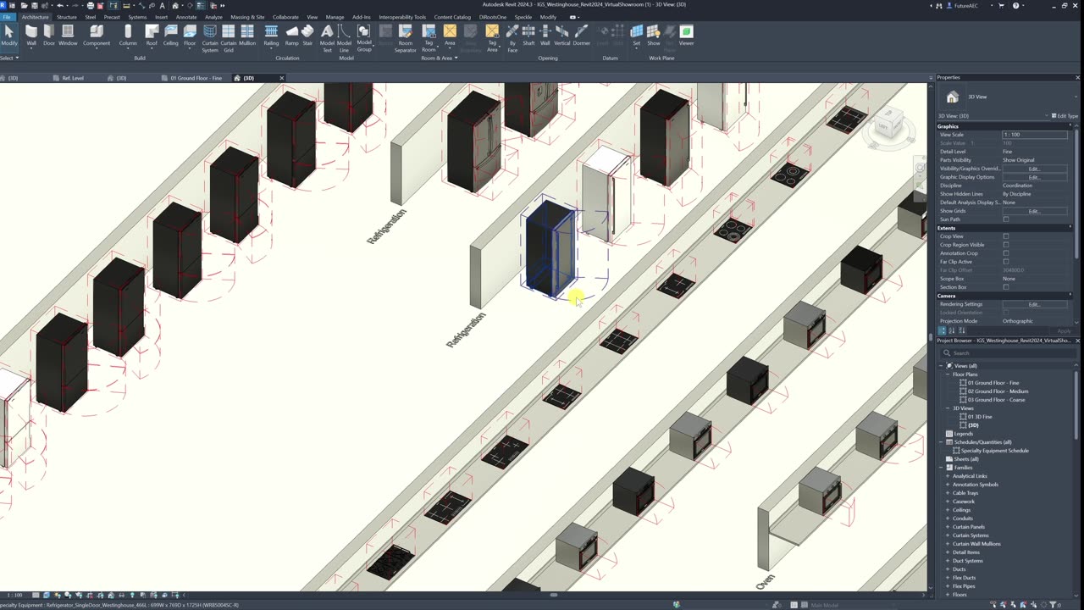Screen dimensions: 1084x610
Task: Select the Curtain System tool
Action: click(210, 38)
